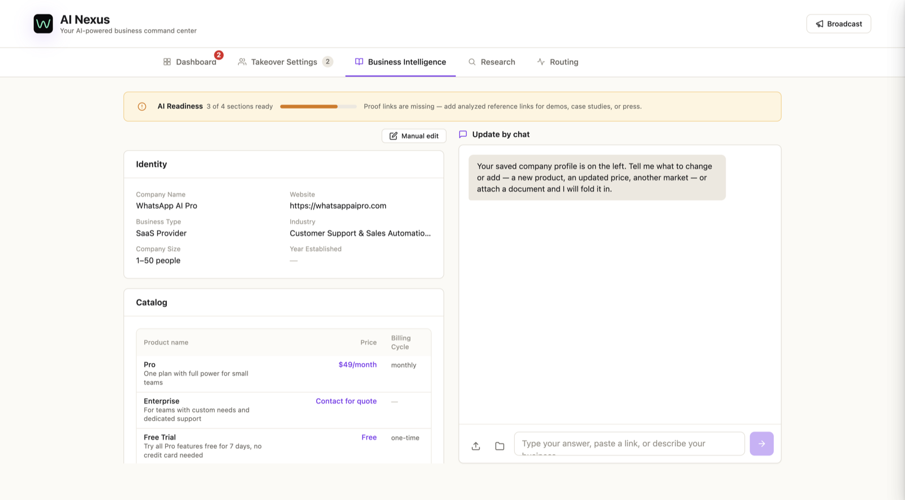Click the 3 of 4 sections ready text
The height and width of the screenshot is (500, 905).
point(240,106)
